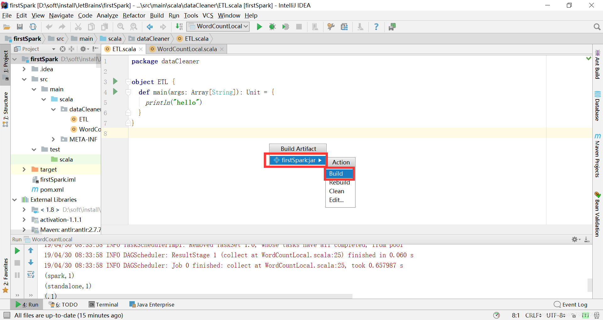Click the Undo arrow icon
Image resolution: width=603 pixels, height=320 pixels.
click(49, 27)
